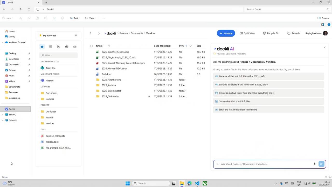Open Vendors under Folders in favorites
Screen dimensions: 332x187
click(50, 123)
